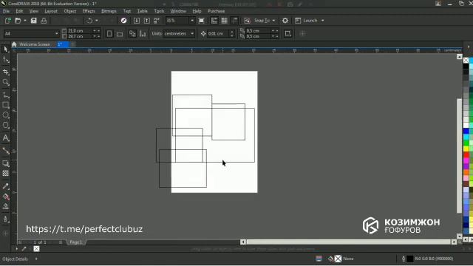
Task: Expand the Snap To dropdown
Action: click(x=273, y=21)
